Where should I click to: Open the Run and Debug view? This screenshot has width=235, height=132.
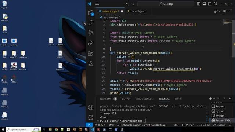click(91, 43)
